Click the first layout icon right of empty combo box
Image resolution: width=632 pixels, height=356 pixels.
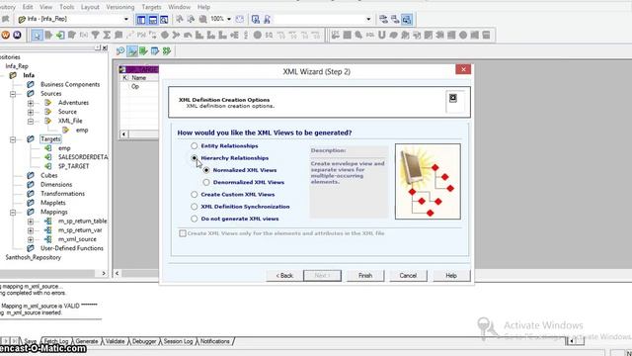tap(383, 20)
